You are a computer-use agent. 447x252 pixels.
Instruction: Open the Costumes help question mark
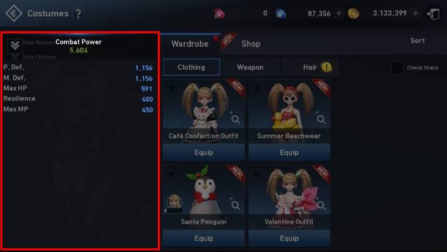[78, 13]
